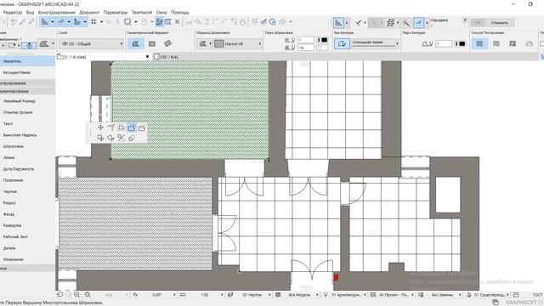The image size is (544, 306).
Task: Select the rectangular geometry method icon
Action: 152,43
